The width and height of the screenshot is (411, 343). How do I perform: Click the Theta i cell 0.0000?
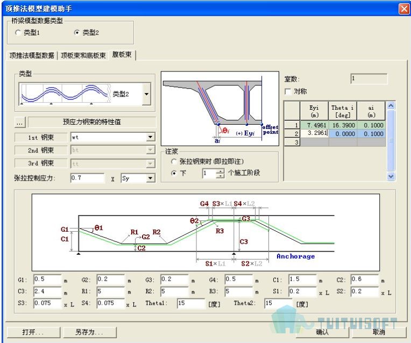coord(343,134)
